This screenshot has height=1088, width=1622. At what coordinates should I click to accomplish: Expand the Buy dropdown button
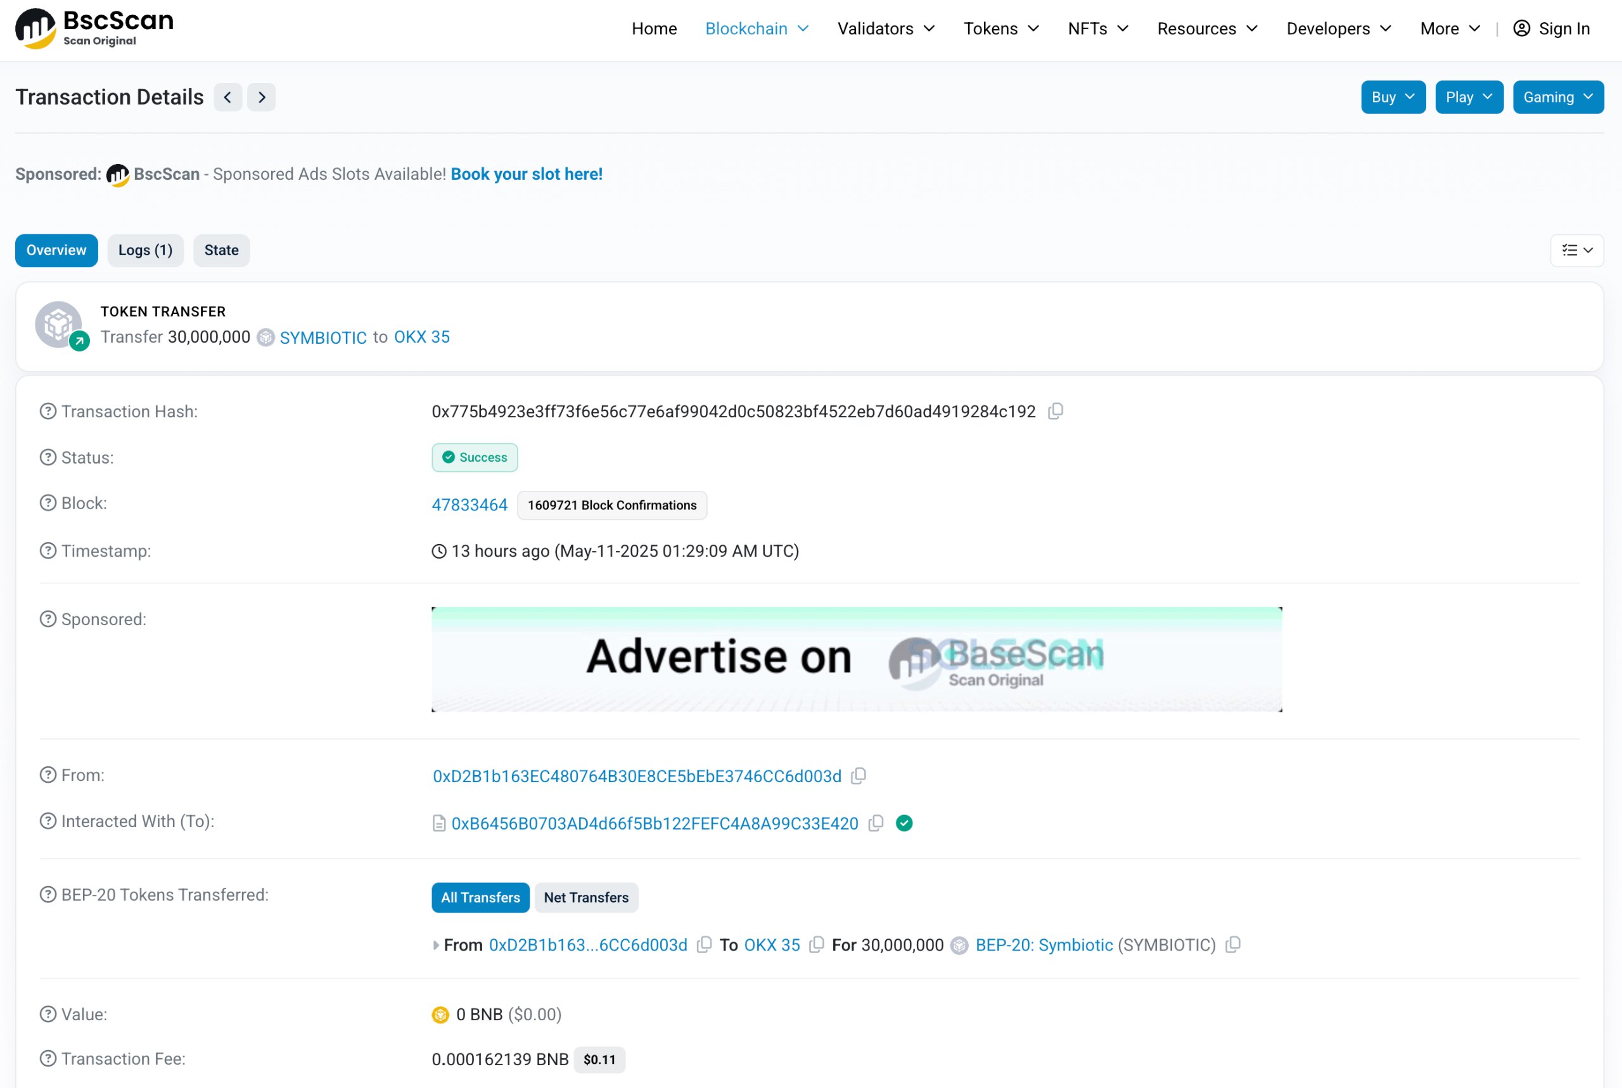tap(1393, 97)
